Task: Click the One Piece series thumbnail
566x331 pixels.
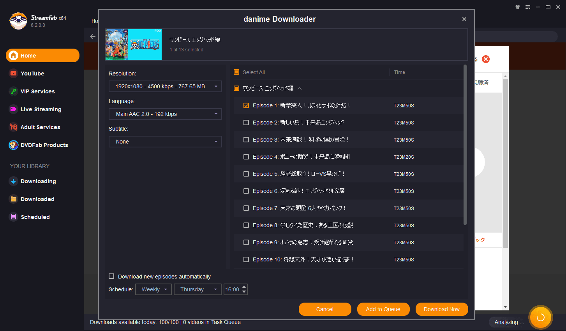Action: tap(134, 44)
